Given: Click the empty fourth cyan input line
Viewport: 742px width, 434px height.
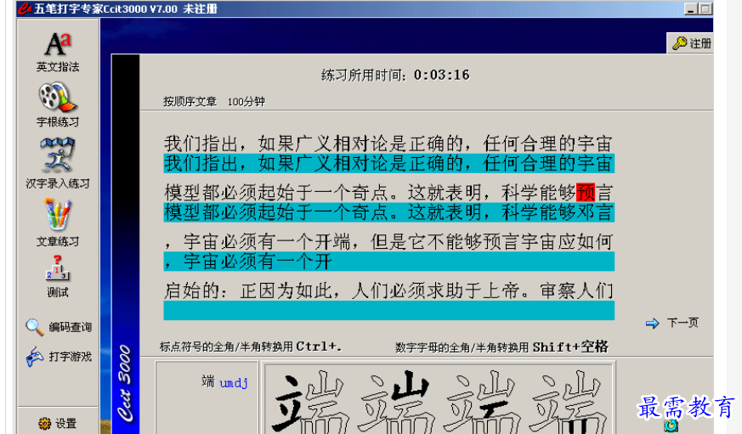Looking at the screenshot, I should (389, 311).
